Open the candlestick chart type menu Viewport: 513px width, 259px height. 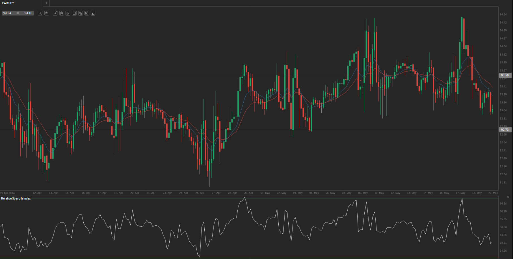[62, 13]
